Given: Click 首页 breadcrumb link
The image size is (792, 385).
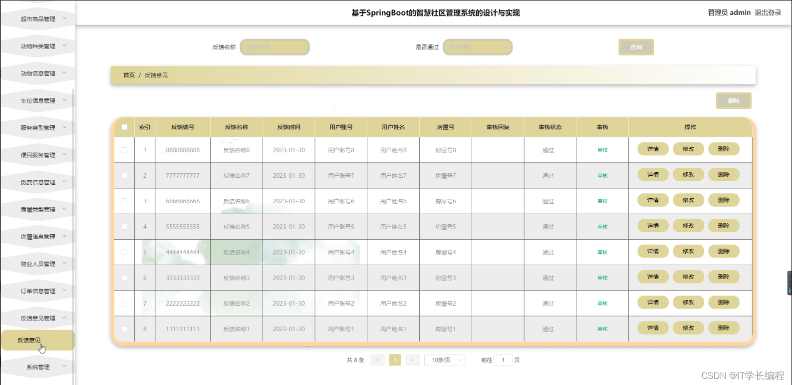Looking at the screenshot, I should click(x=129, y=75).
